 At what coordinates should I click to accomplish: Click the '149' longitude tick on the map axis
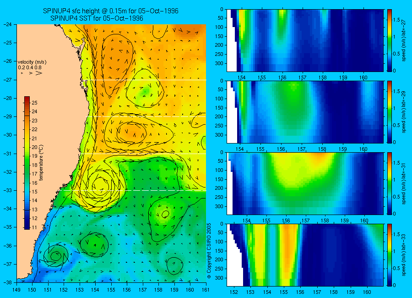coord(16,290)
